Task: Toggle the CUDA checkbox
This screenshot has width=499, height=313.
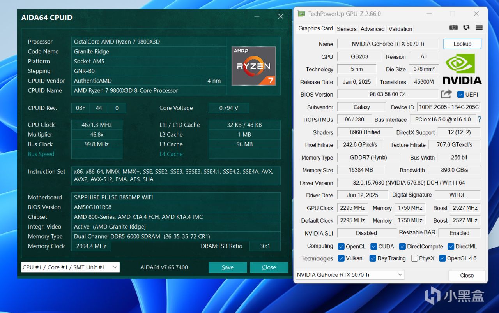Action: [x=374, y=246]
